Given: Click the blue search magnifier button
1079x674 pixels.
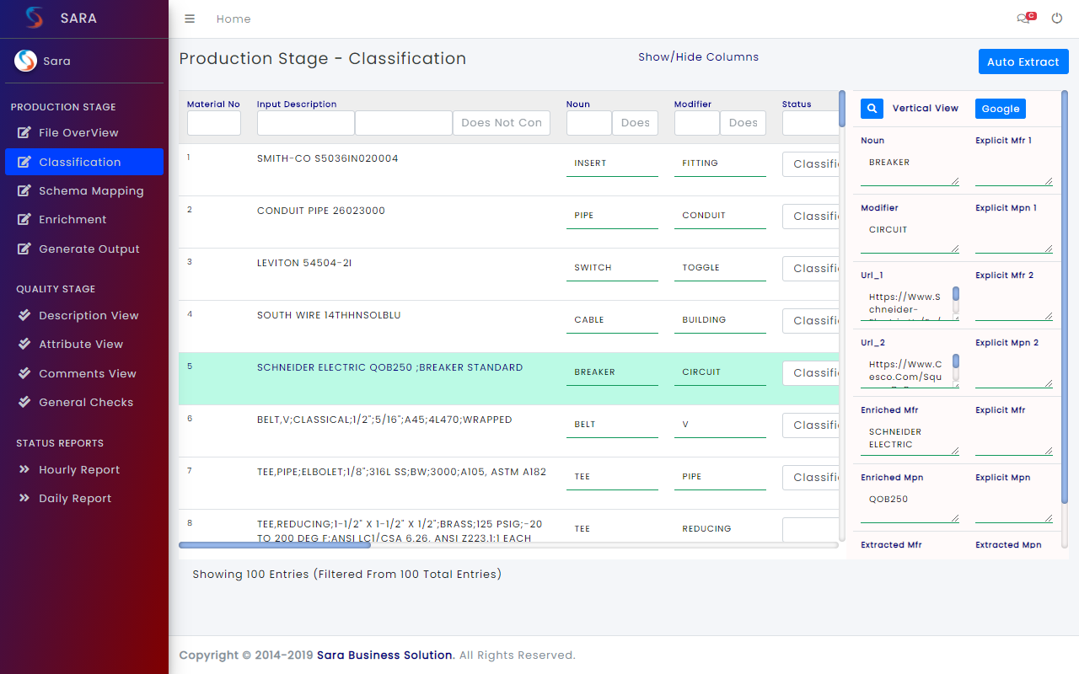Looking at the screenshot, I should 872,108.
